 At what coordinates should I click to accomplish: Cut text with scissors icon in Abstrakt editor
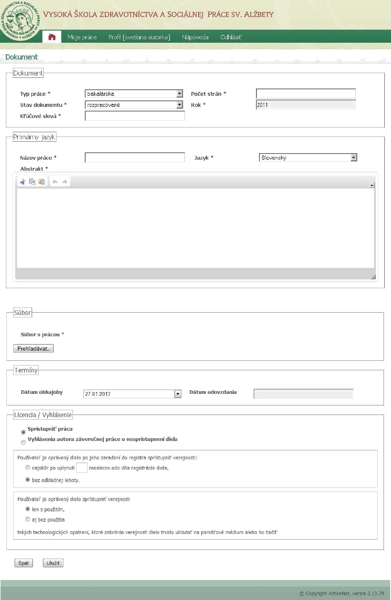(x=23, y=182)
